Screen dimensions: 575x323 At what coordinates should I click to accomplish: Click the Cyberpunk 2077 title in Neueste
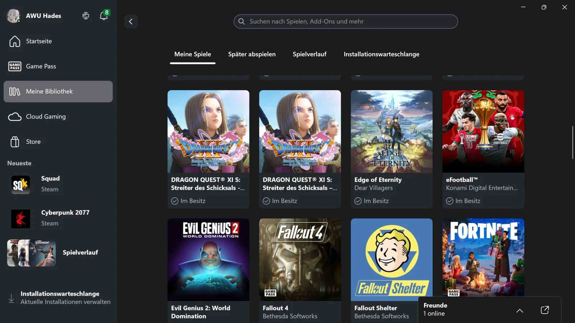65,213
